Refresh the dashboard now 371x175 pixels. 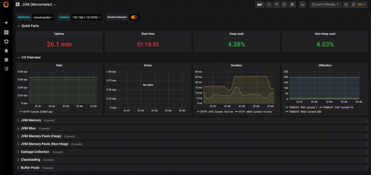[354, 4]
